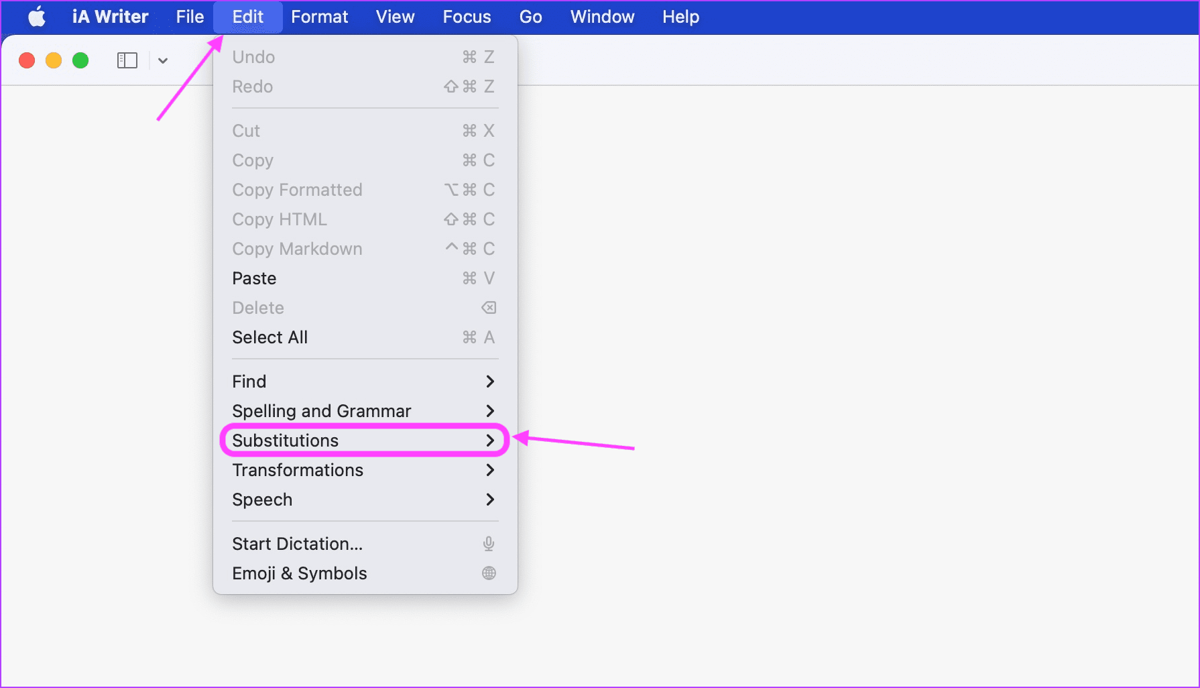Open the View menu

395,17
